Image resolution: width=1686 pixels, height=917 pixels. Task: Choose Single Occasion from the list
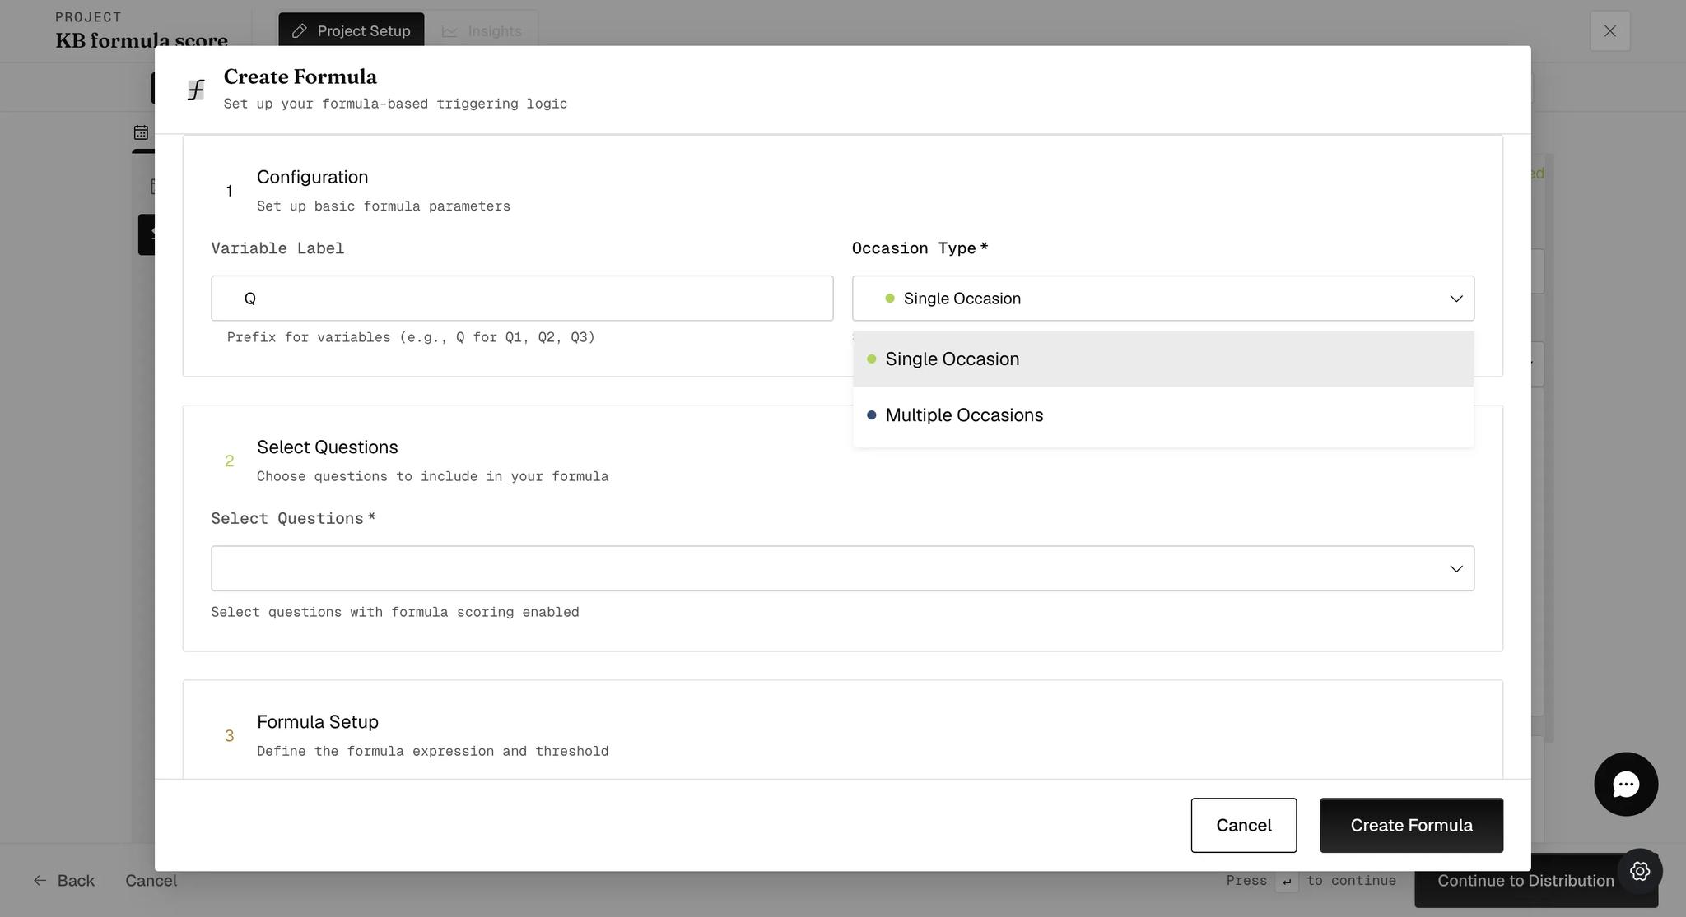pos(1163,359)
